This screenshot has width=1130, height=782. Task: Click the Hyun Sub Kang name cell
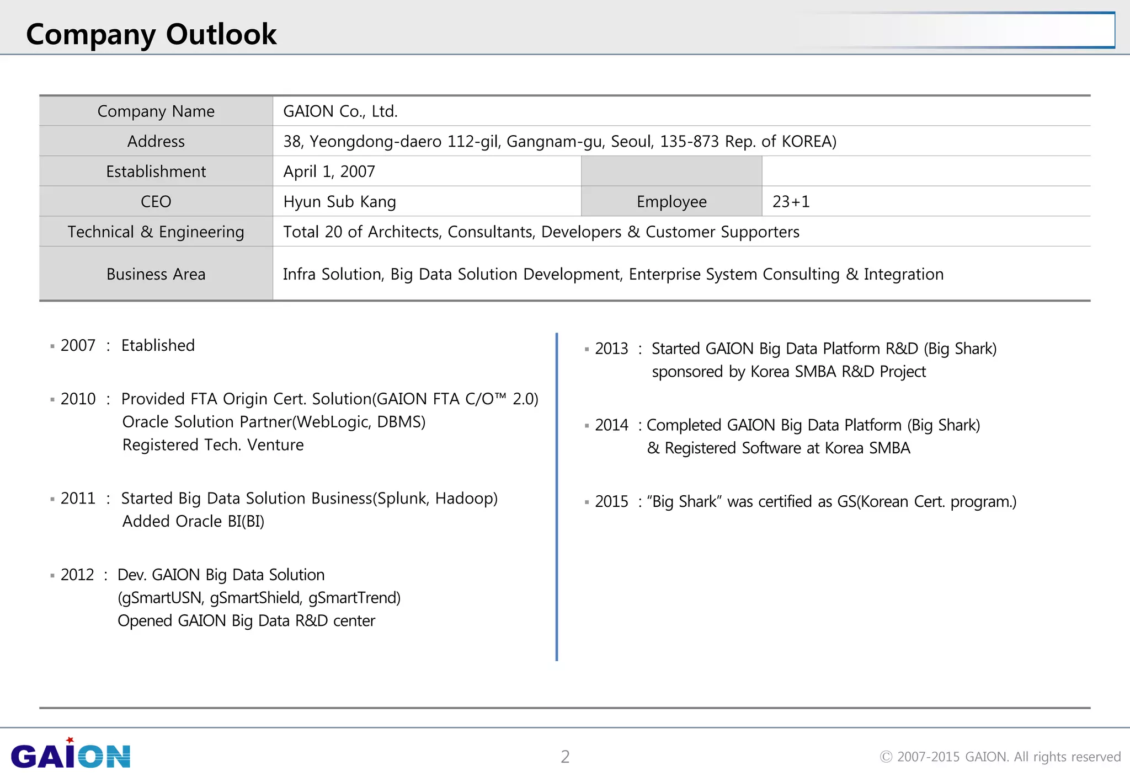coord(339,202)
